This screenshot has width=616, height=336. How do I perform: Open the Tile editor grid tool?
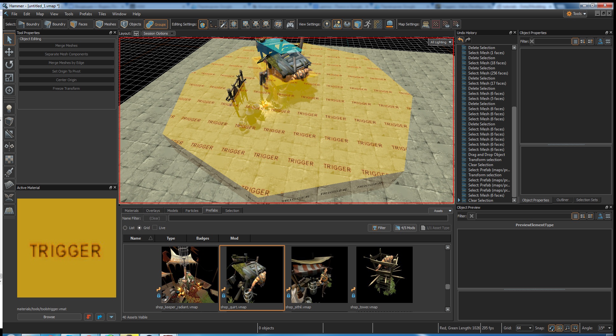[9, 210]
